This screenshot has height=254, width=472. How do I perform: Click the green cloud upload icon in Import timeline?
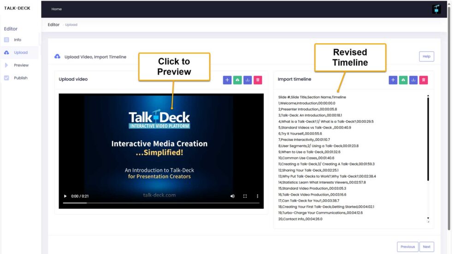point(403,80)
